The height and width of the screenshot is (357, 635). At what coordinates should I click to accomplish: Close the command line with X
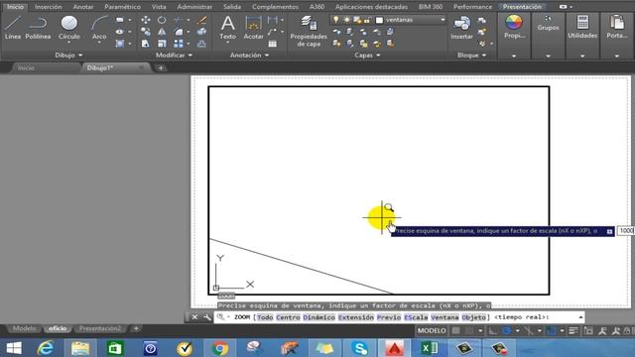pyautogui.click(x=194, y=317)
